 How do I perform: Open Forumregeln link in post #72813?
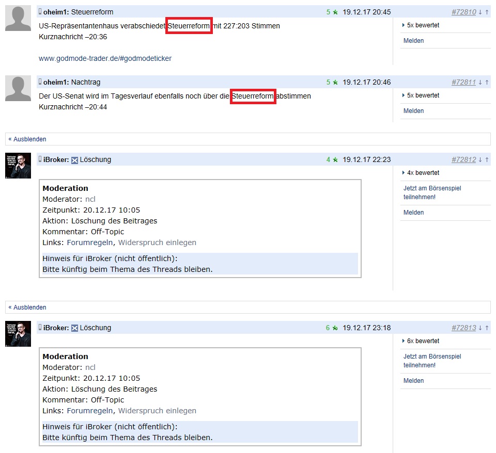coord(90,411)
